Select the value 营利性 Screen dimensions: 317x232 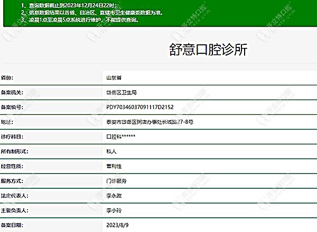(x=114, y=166)
